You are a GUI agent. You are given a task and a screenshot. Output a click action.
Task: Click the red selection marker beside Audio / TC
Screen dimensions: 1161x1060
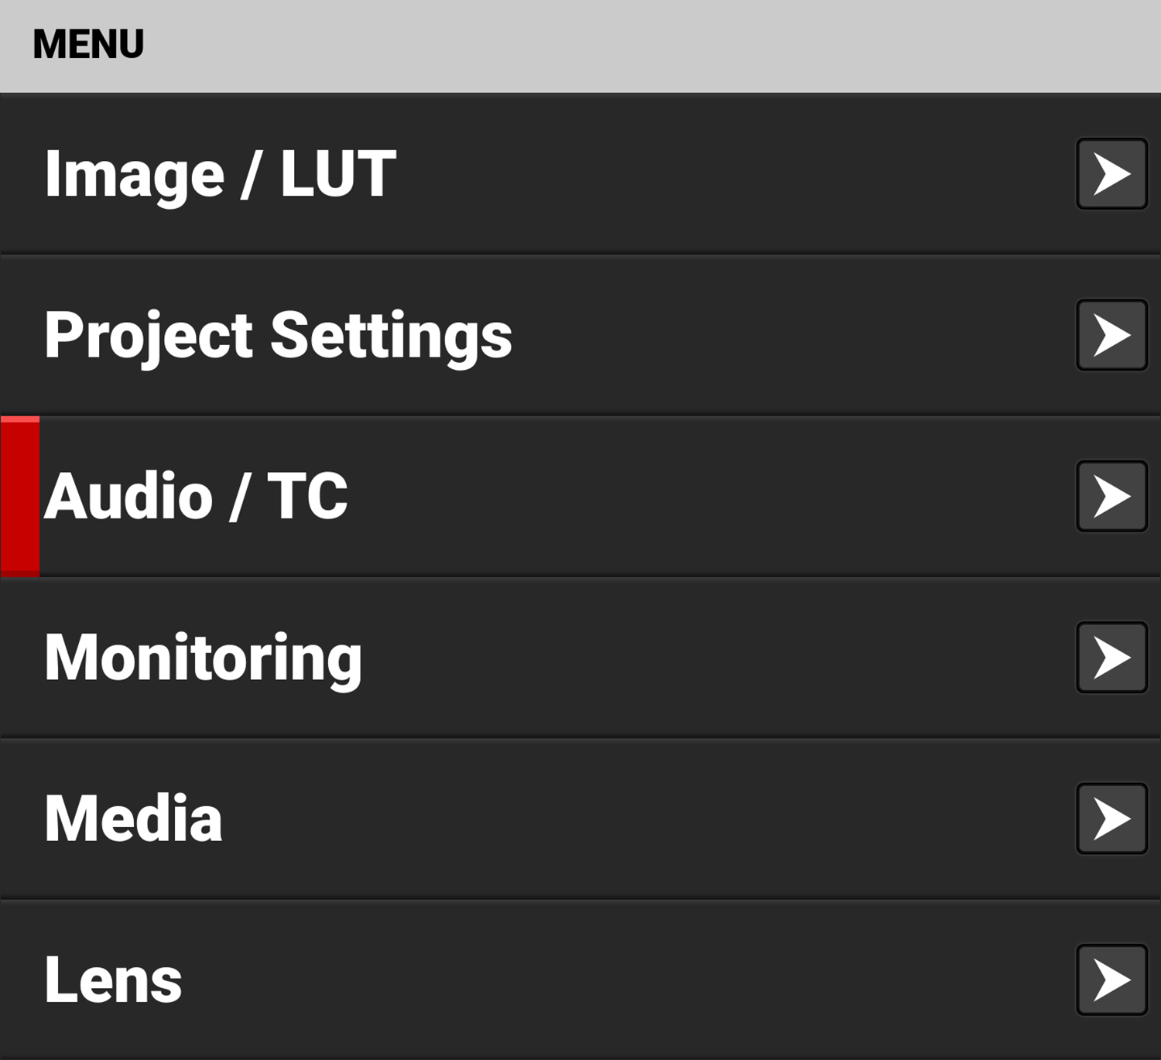coord(20,496)
